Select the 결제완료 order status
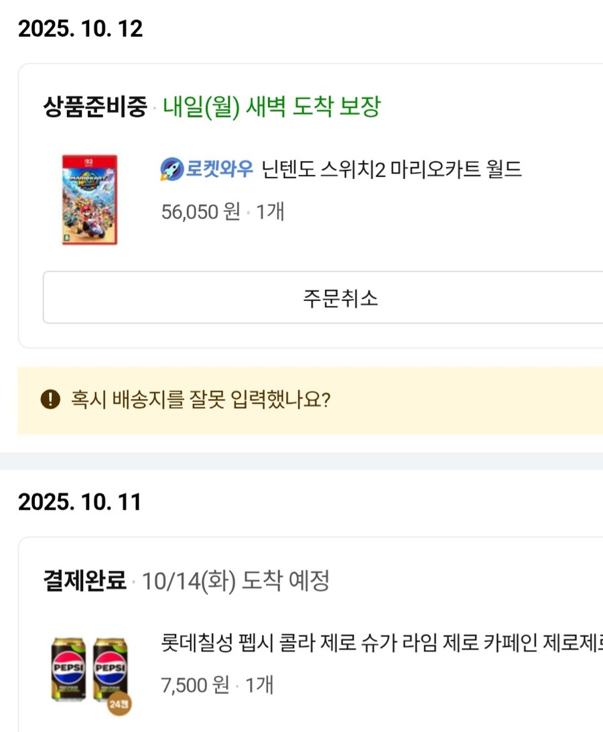603x732 pixels. pyautogui.click(x=84, y=581)
